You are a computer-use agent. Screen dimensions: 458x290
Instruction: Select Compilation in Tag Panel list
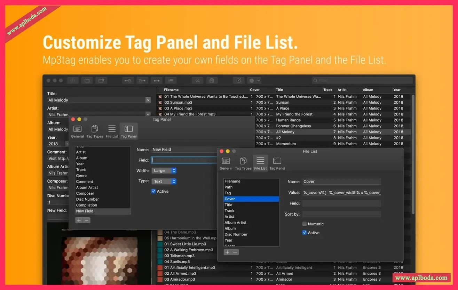point(103,205)
